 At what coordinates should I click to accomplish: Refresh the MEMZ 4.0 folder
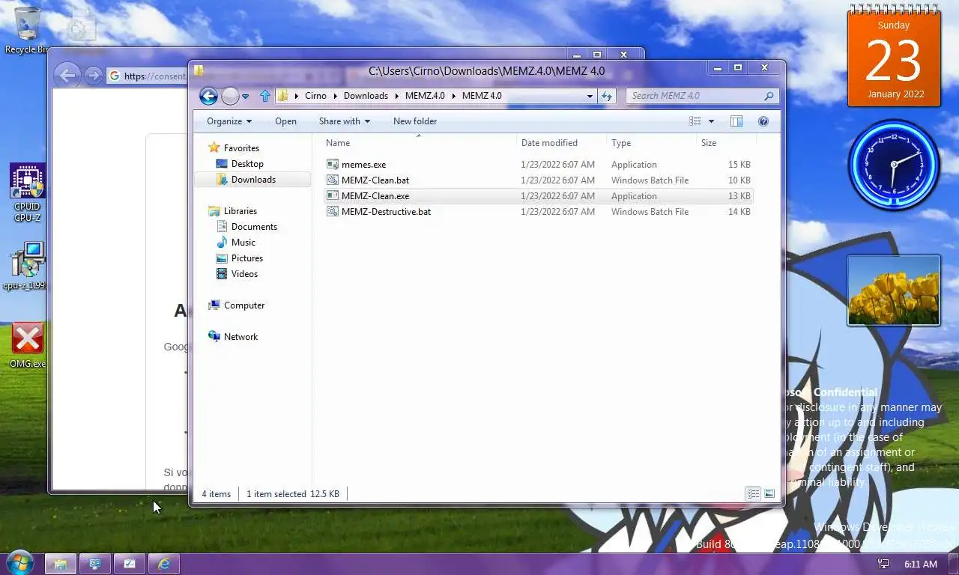pyautogui.click(x=607, y=96)
